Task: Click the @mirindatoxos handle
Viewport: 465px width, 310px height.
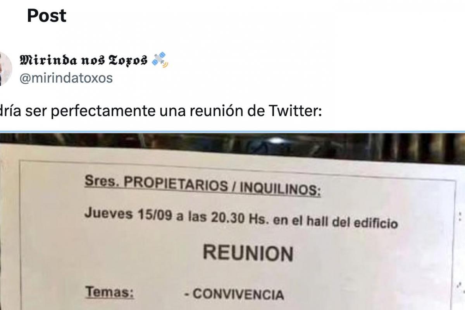Action: tap(66, 78)
